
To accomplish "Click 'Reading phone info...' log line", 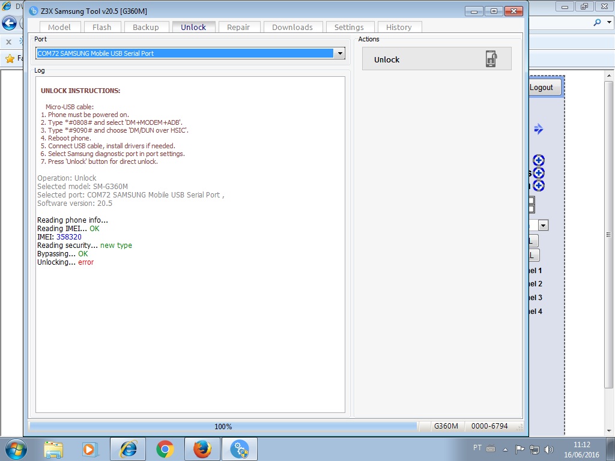I will [x=73, y=220].
